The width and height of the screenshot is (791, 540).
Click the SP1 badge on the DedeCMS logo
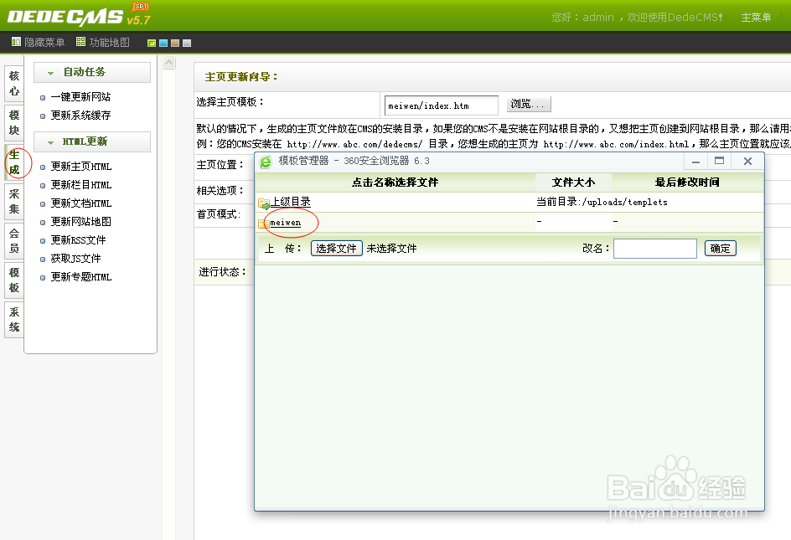tap(140, 6)
